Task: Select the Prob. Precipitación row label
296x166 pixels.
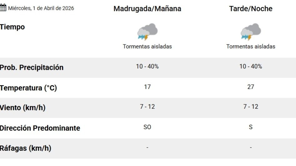Action: click(32, 68)
